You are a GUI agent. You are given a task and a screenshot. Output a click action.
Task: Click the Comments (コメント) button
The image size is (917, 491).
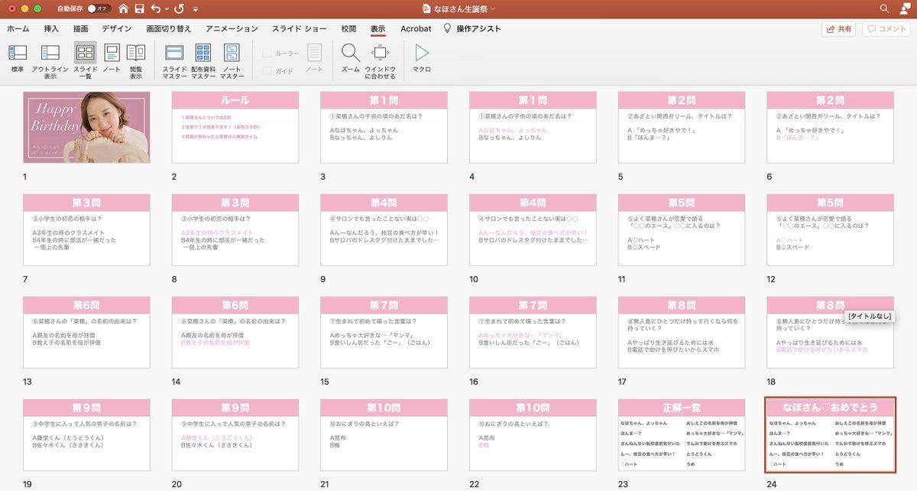pyautogui.click(x=886, y=29)
